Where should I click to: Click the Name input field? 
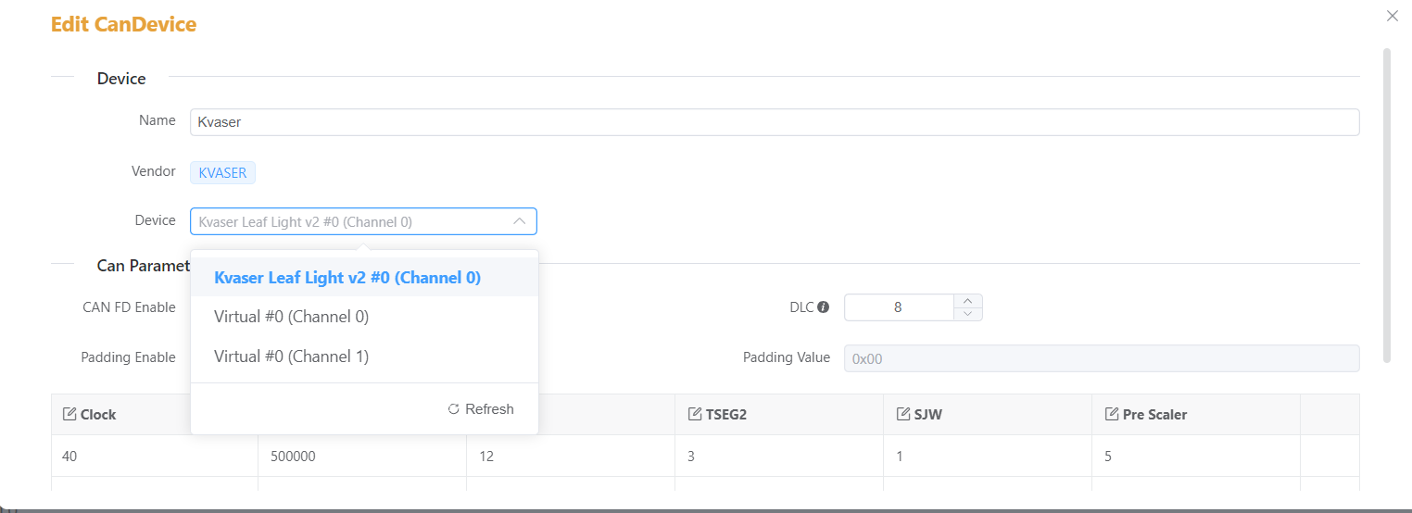[x=774, y=121]
